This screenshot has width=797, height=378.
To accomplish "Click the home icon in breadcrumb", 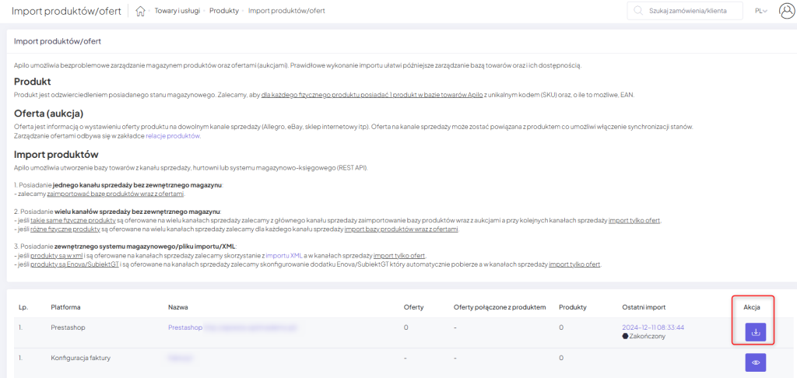I will tap(141, 11).
